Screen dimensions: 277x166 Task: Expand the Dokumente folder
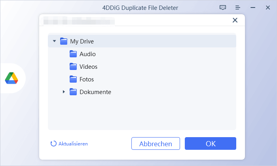[64, 92]
